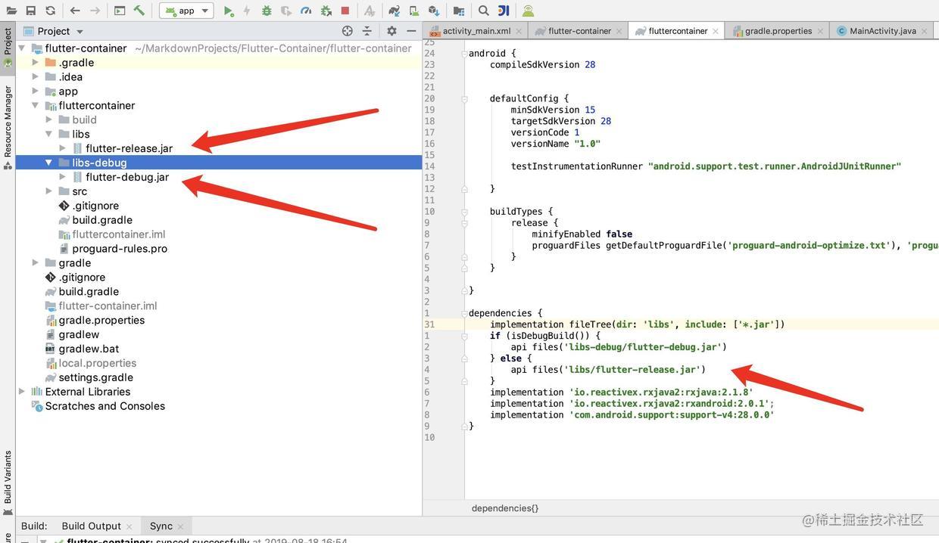Image resolution: width=939 pixels, height=543 pixels.
Task: Expand External Libraries node
Action: [21, 392]
